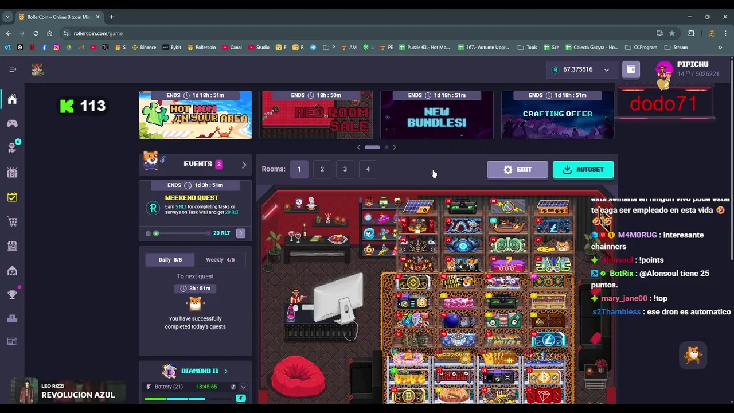Screen dimensions: 734x413
Task: Open Telegram bookmark icon
Action: click(313, 47)
